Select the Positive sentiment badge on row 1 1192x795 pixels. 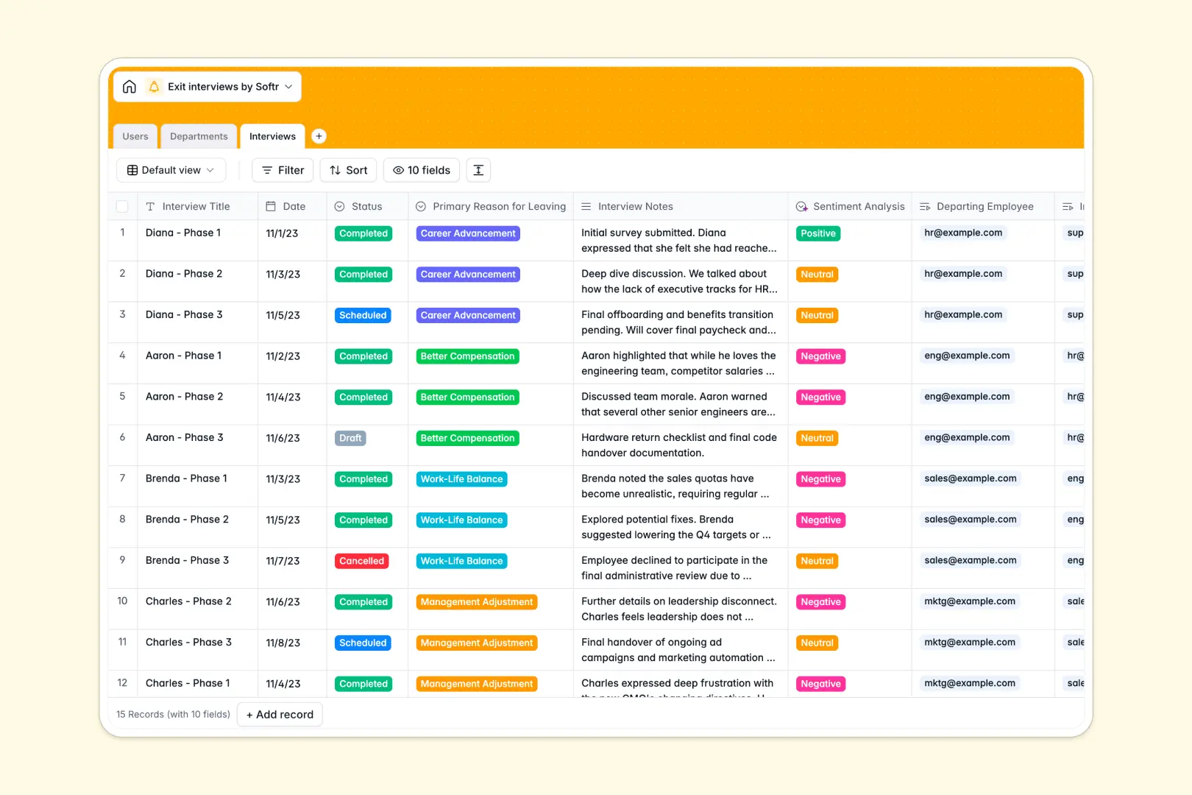point(817,233)
